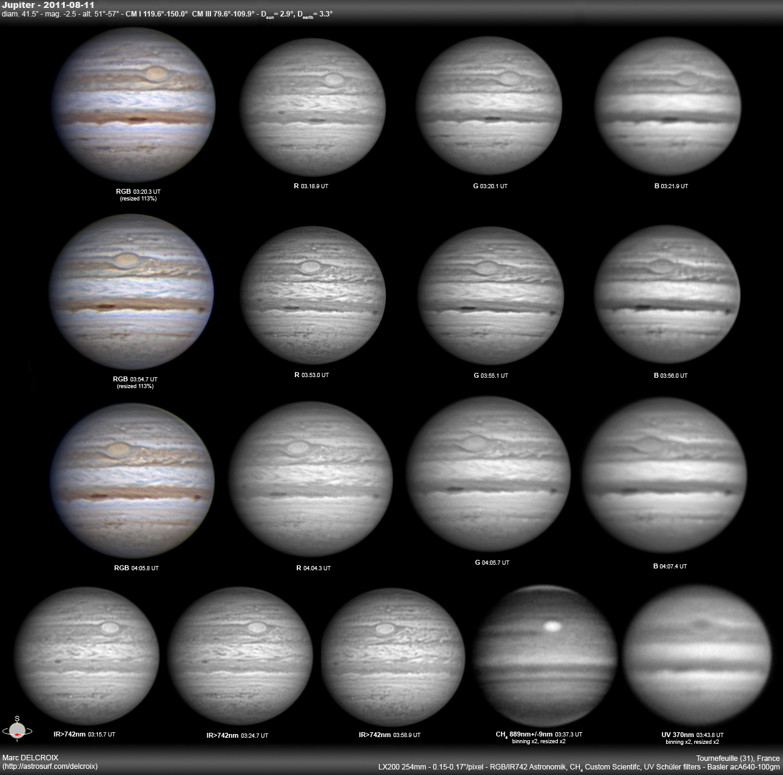Click the caption "R 03:53.0 UT"
The width and height of the screenshot is (783, 775).
point(312,375)
